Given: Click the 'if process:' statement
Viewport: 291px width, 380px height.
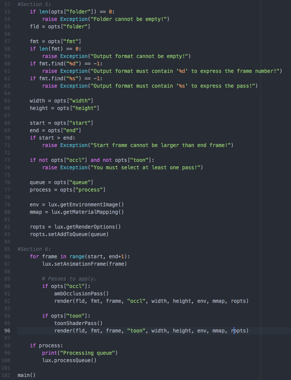Looking at the screenshot, I should 46,346.
